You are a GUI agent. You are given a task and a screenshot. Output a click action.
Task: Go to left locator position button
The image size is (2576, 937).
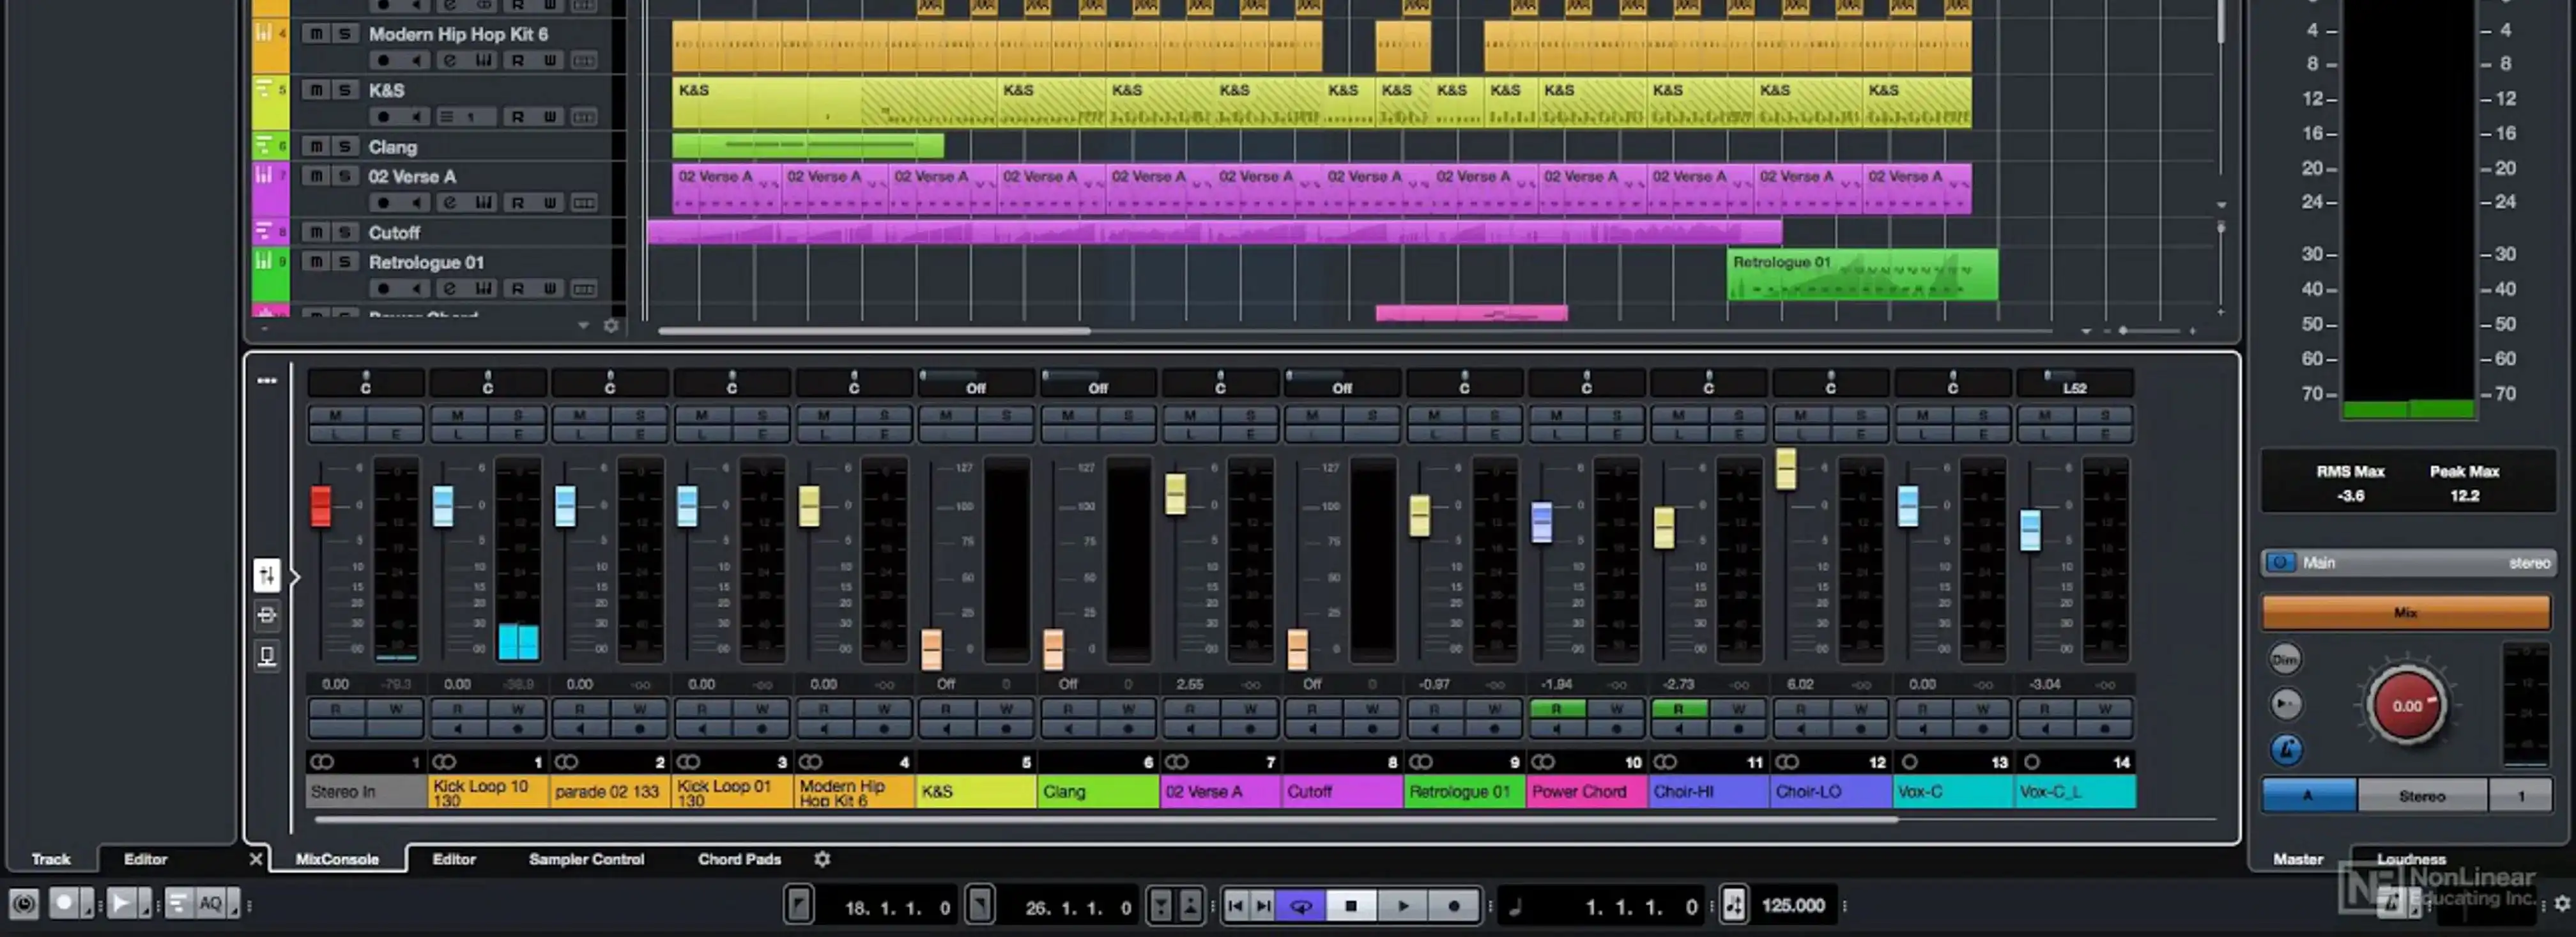point(798,906)
